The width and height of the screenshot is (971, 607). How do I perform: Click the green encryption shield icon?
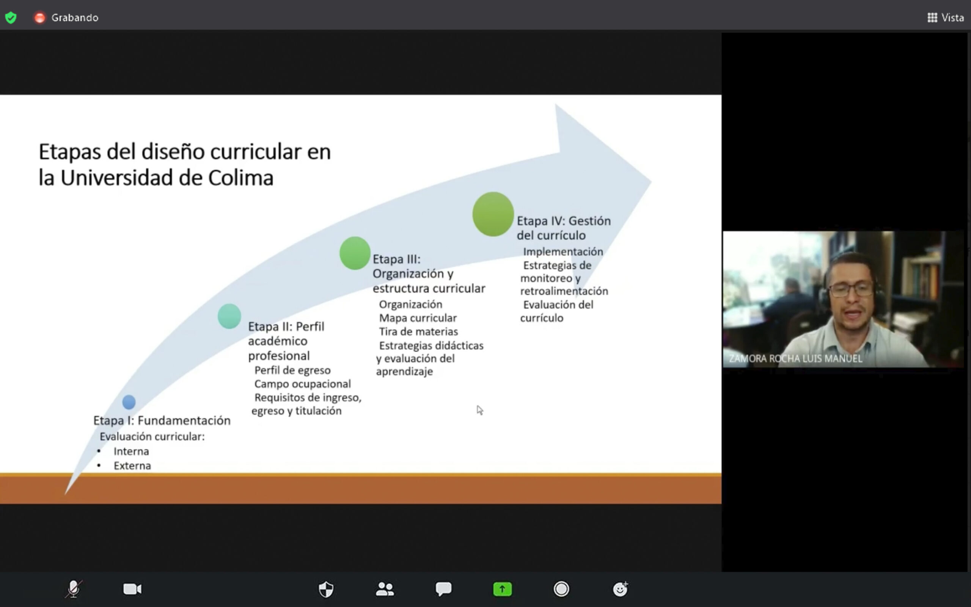click(x=11, y=18)
